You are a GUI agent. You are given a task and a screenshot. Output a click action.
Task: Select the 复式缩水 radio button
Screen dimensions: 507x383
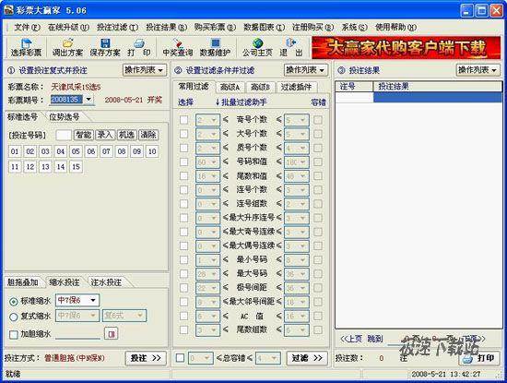[14, 317]
